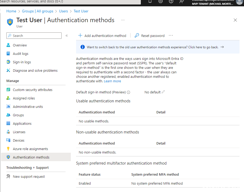The height and width of the screenshot is (192, 244).
Task: Open the feedback person icon
Action: tap(182, 1)
